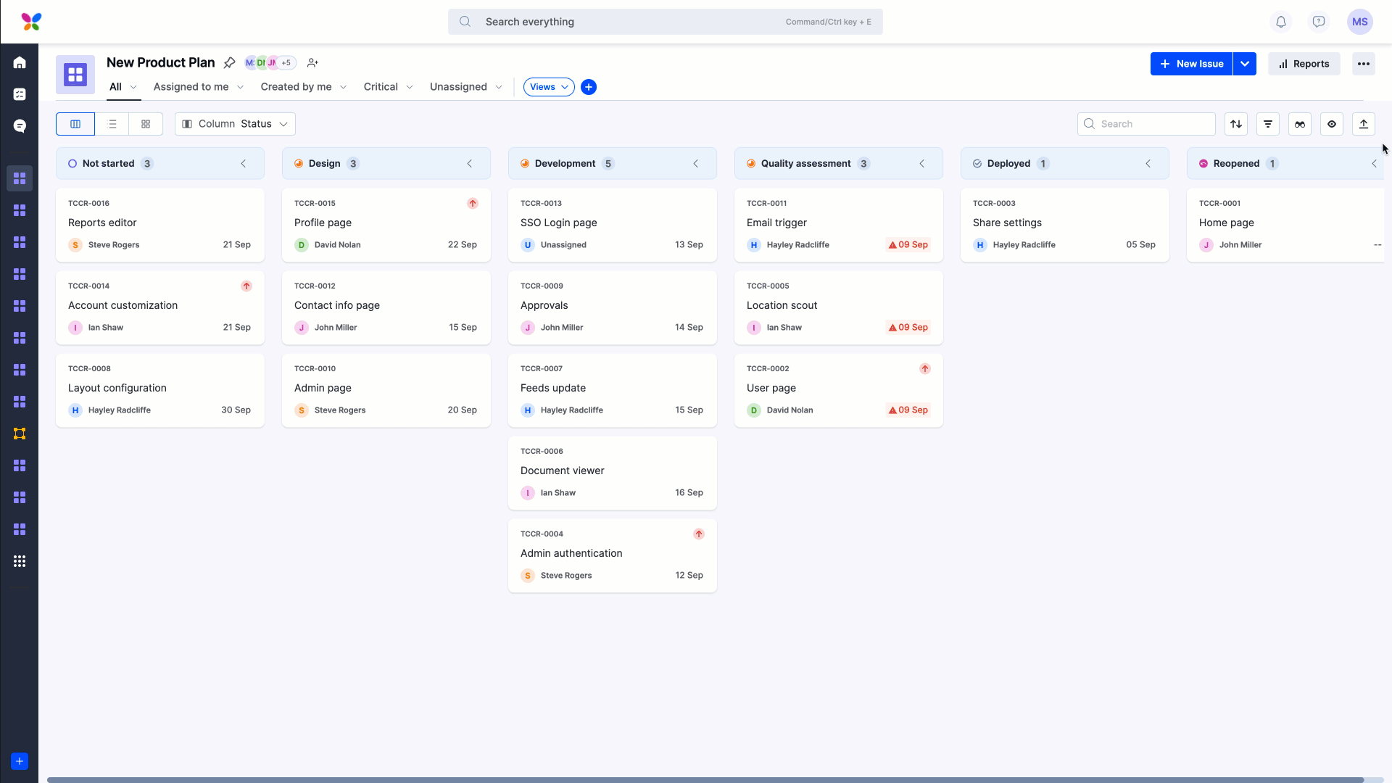Open the more options ellipsis button
Viewport: 1392px width, 783px height.
[1364, 64]
